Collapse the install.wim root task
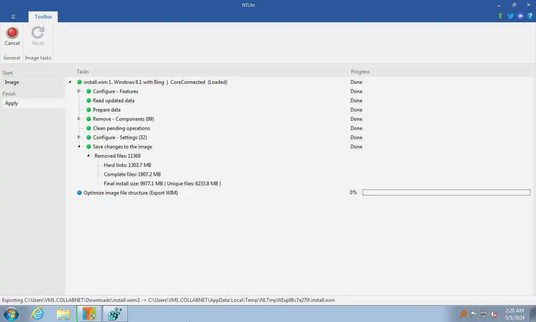 [70, 82]
